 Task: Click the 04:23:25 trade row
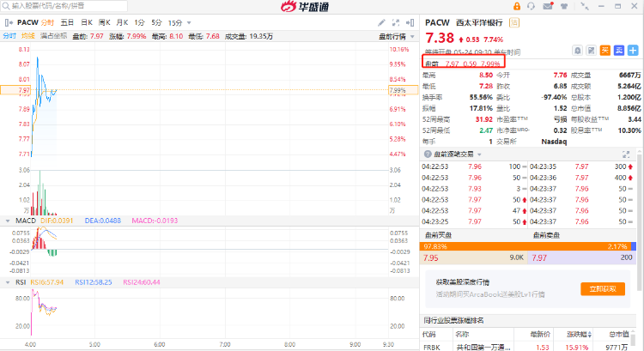tap(474, 221)
